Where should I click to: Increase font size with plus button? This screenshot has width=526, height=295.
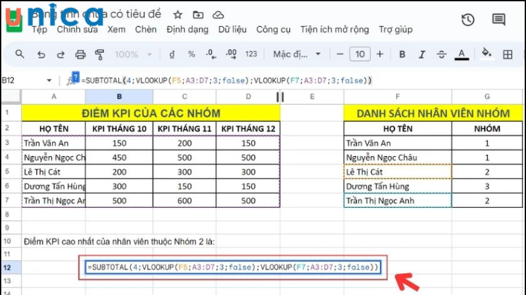tap(380, 54)
